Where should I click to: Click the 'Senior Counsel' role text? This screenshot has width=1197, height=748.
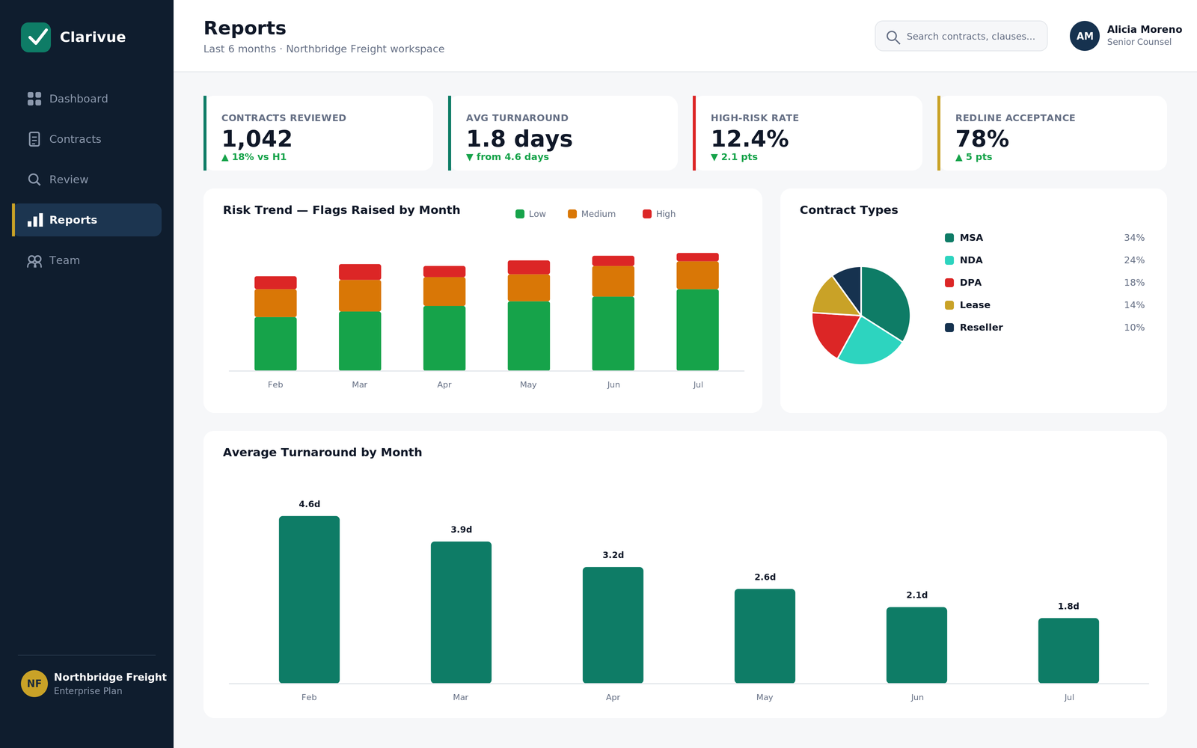coord(1139,42)
